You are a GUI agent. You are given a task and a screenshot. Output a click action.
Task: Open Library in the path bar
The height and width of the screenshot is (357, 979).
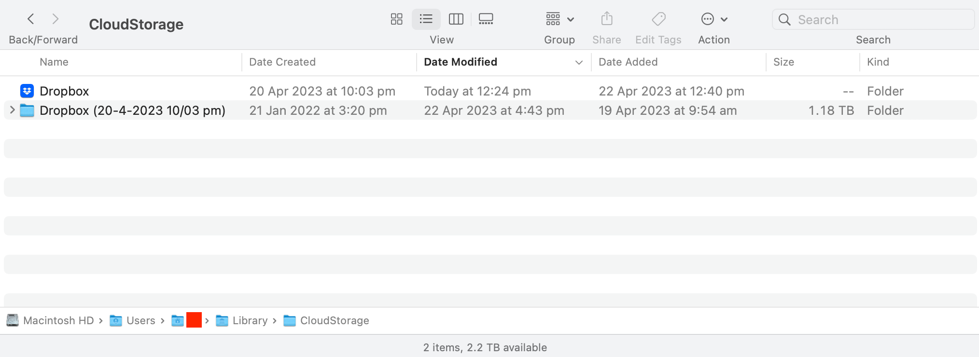(250, 320)
